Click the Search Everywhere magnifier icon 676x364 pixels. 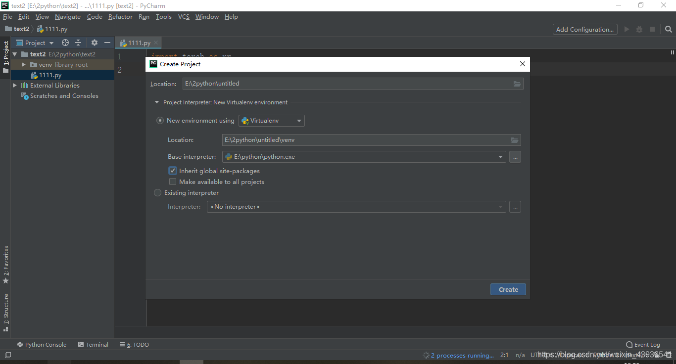pyautogui.click(x=669, y=30)
